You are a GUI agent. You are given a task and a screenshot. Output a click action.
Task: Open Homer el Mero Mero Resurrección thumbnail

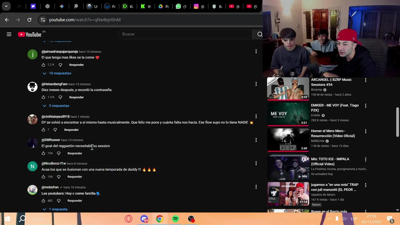[288, 140]
